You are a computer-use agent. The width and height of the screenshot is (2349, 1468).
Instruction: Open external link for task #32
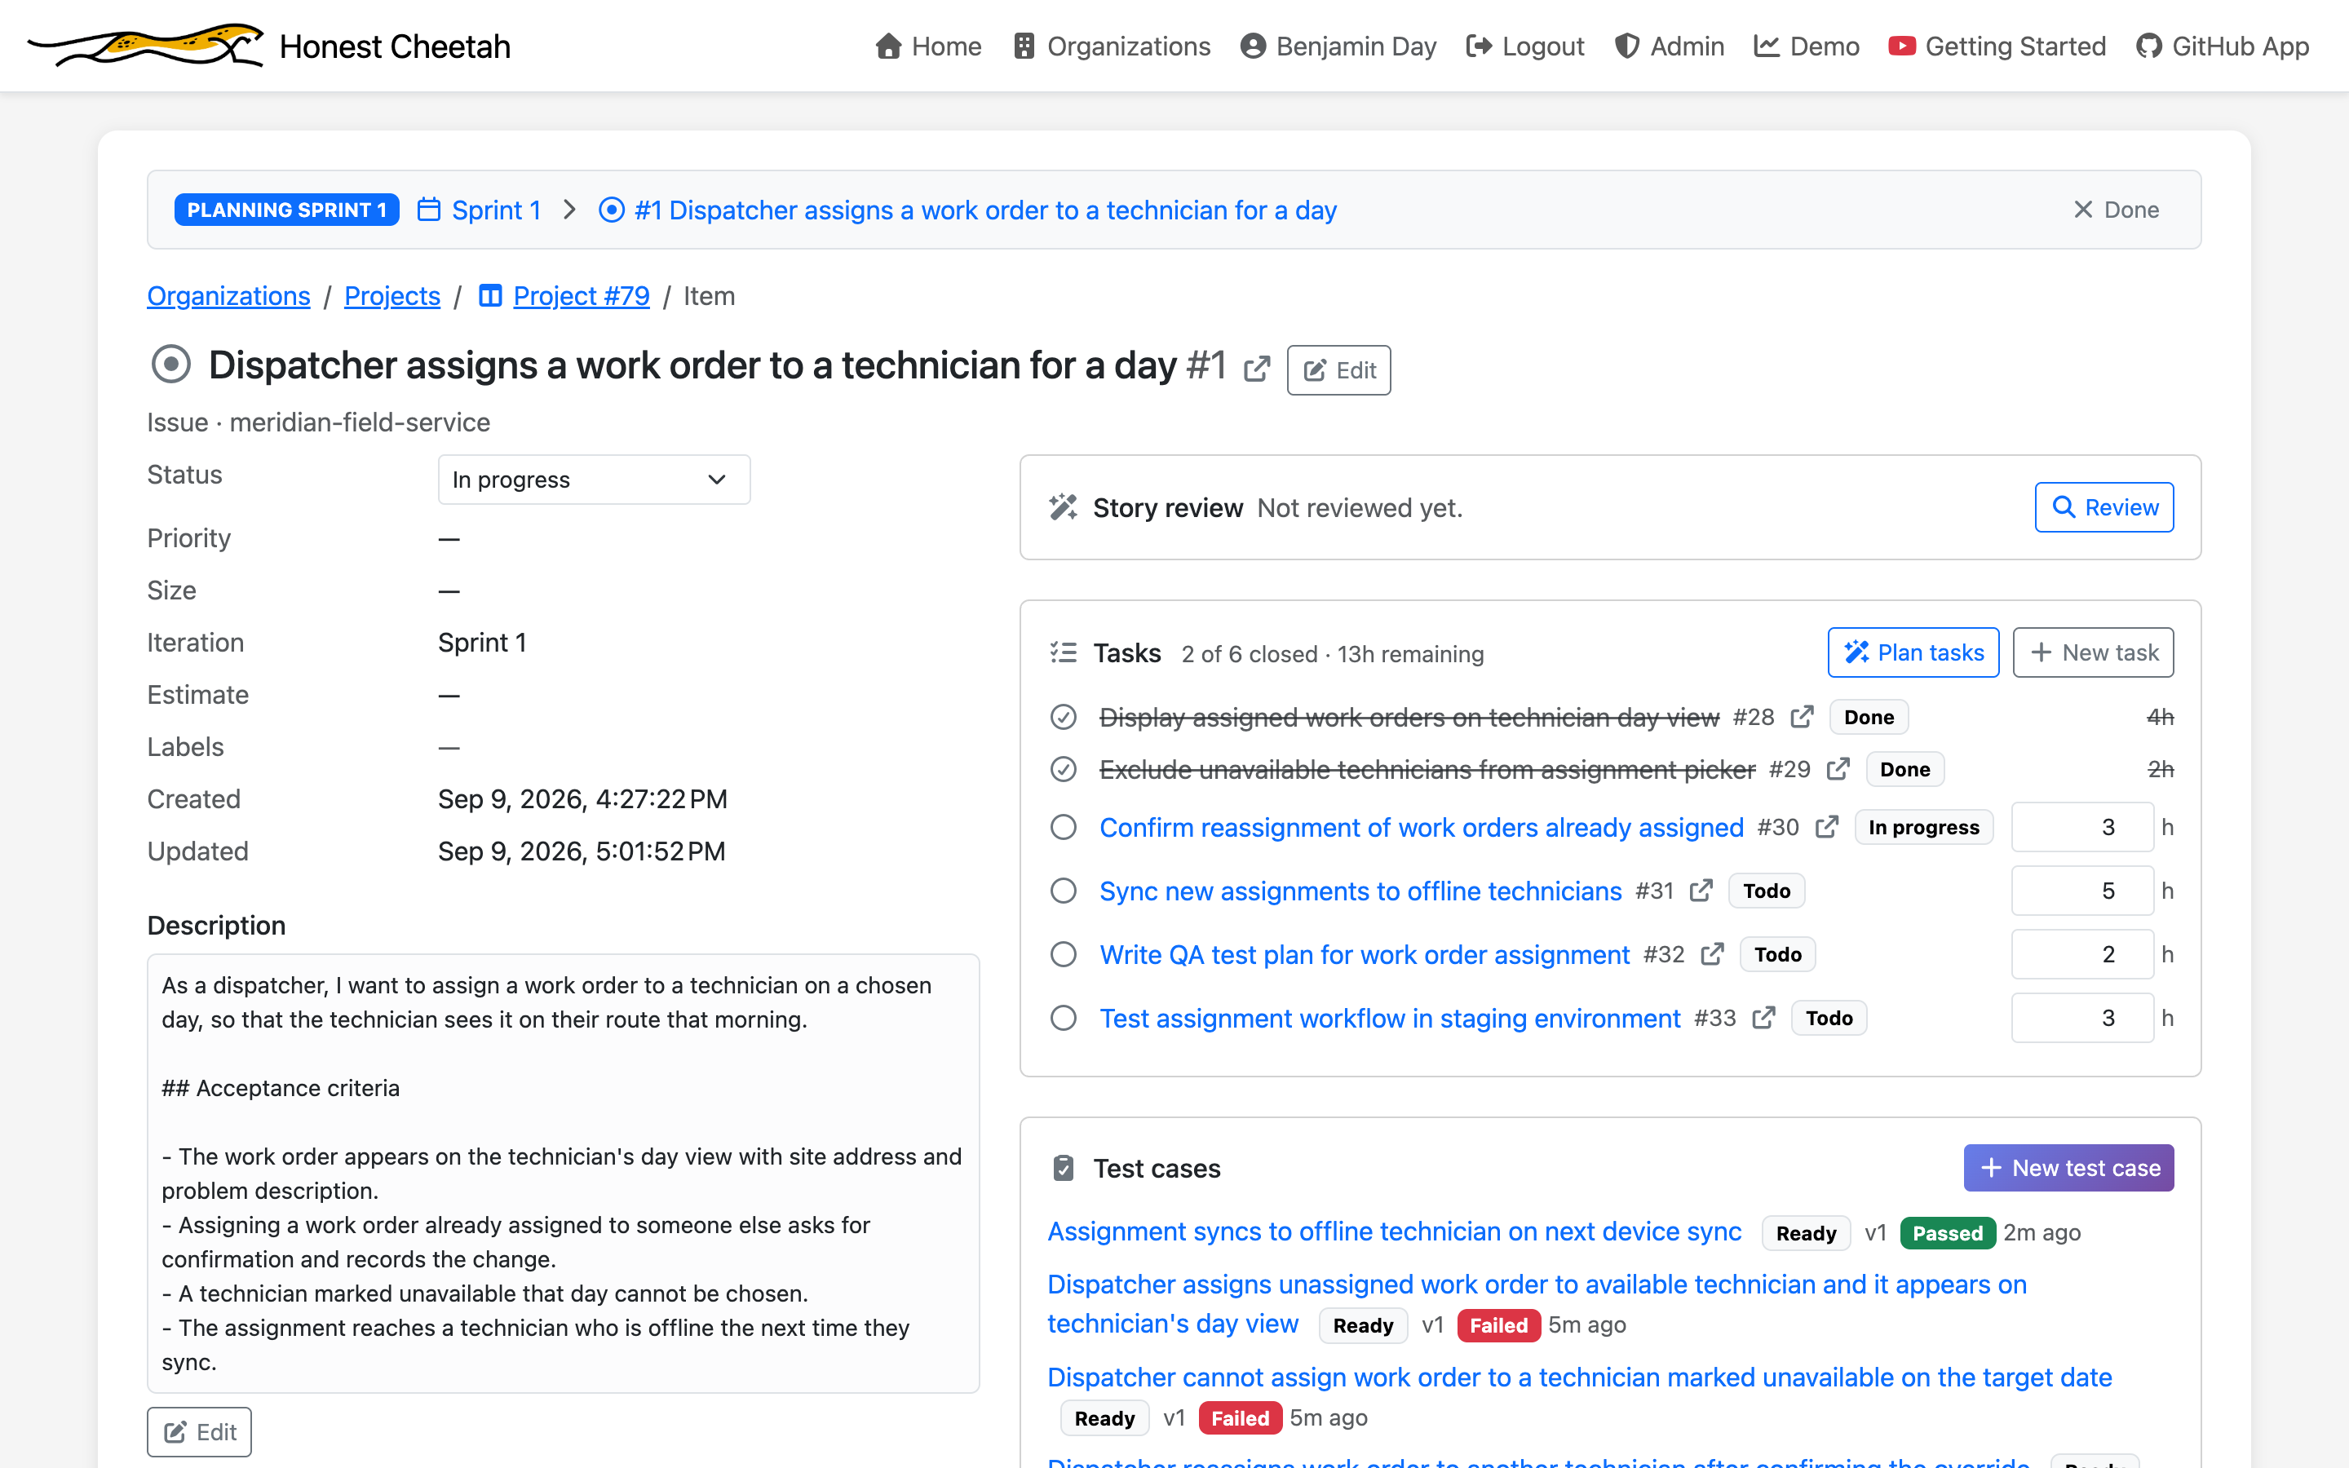(x=1713, y=954)
